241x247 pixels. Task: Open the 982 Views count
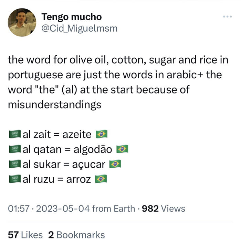(164, 209)
